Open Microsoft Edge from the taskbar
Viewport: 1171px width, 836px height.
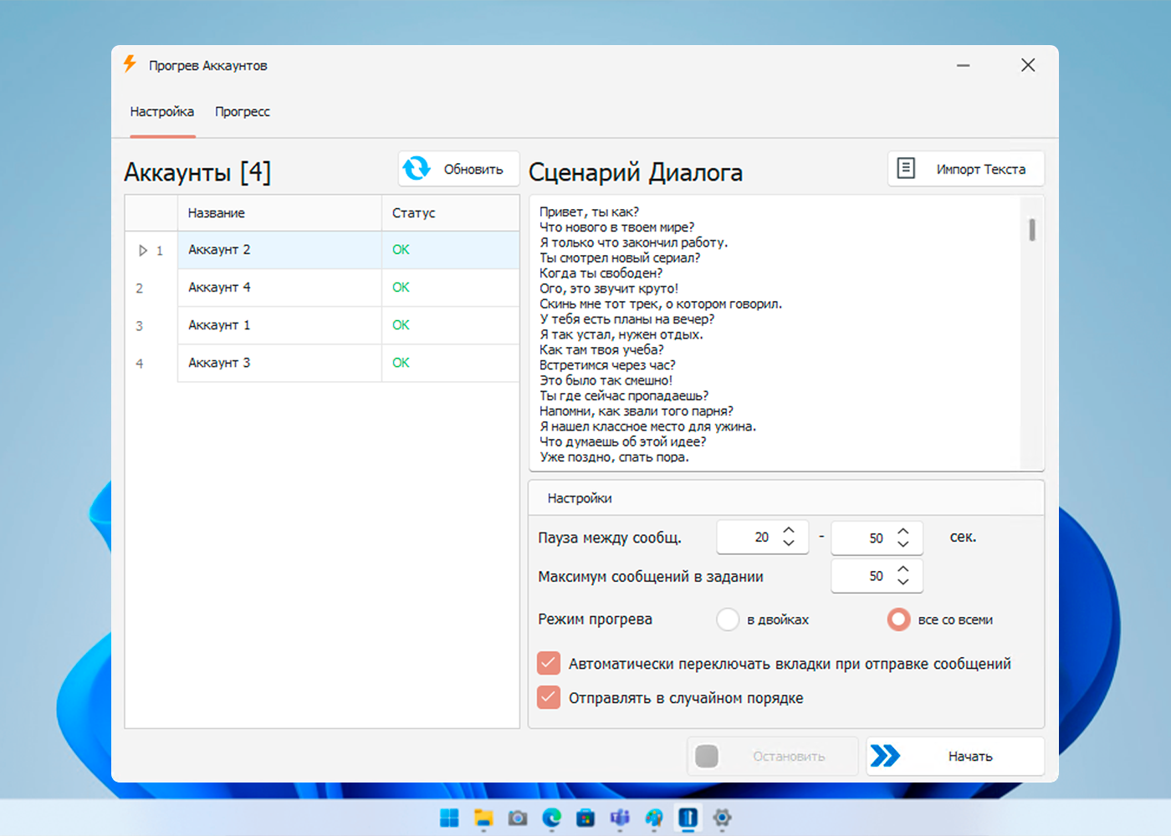pyautogui.click(x=551, y=818)
